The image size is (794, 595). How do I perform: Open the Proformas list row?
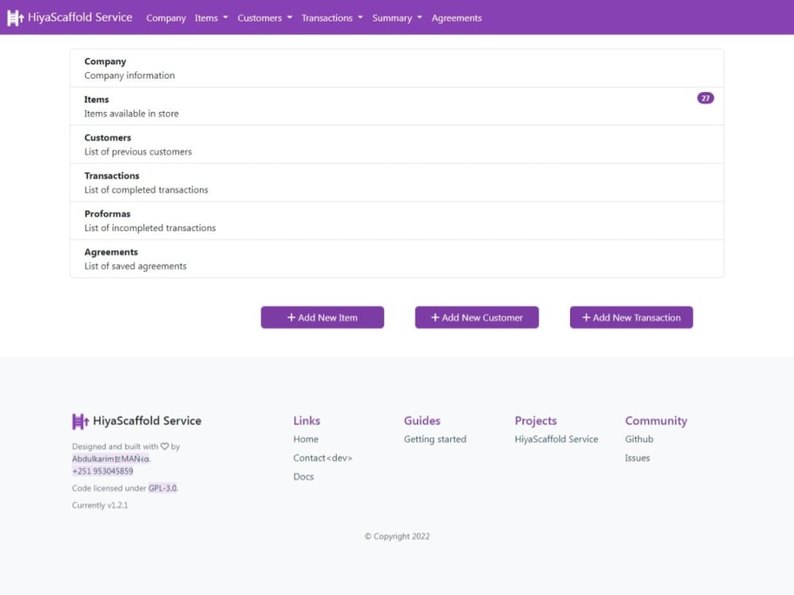pyautogui.click(x=397, y=221)
